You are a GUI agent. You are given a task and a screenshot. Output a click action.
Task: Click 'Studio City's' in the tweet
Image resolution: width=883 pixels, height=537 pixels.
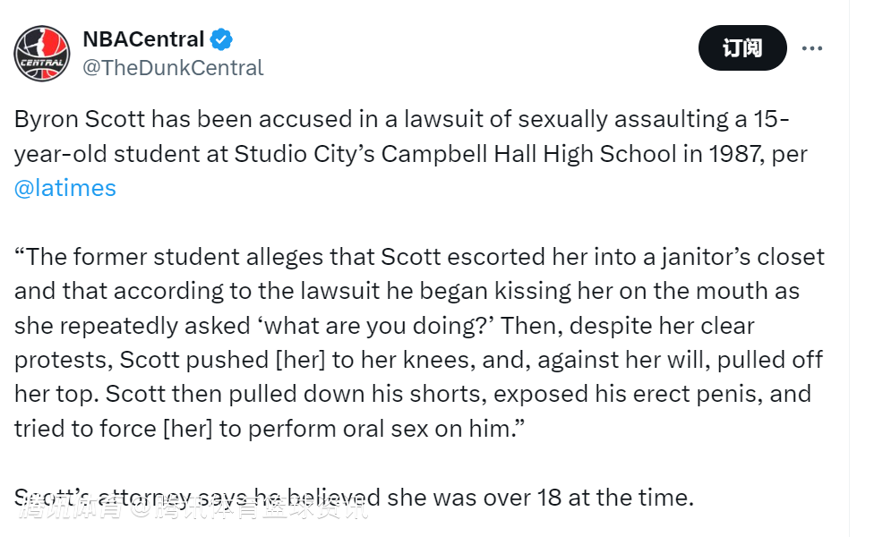coord(304,154)
